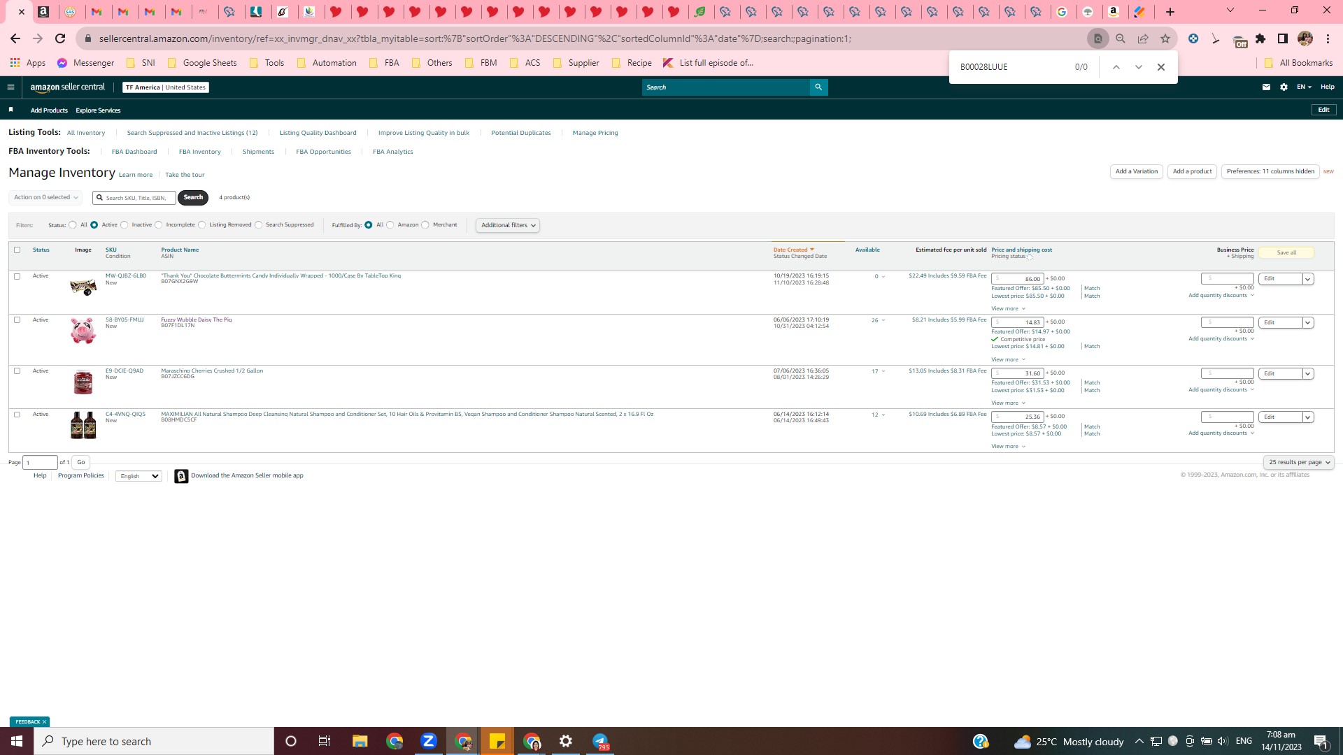Expand the Additional filters dropdown
Screen dimensions: 1343x755
click(x=508, y=225)
